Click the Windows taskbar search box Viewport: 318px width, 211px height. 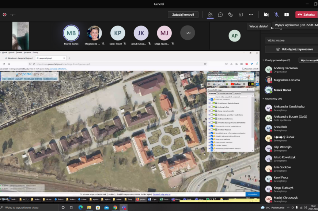click(29, 208)
